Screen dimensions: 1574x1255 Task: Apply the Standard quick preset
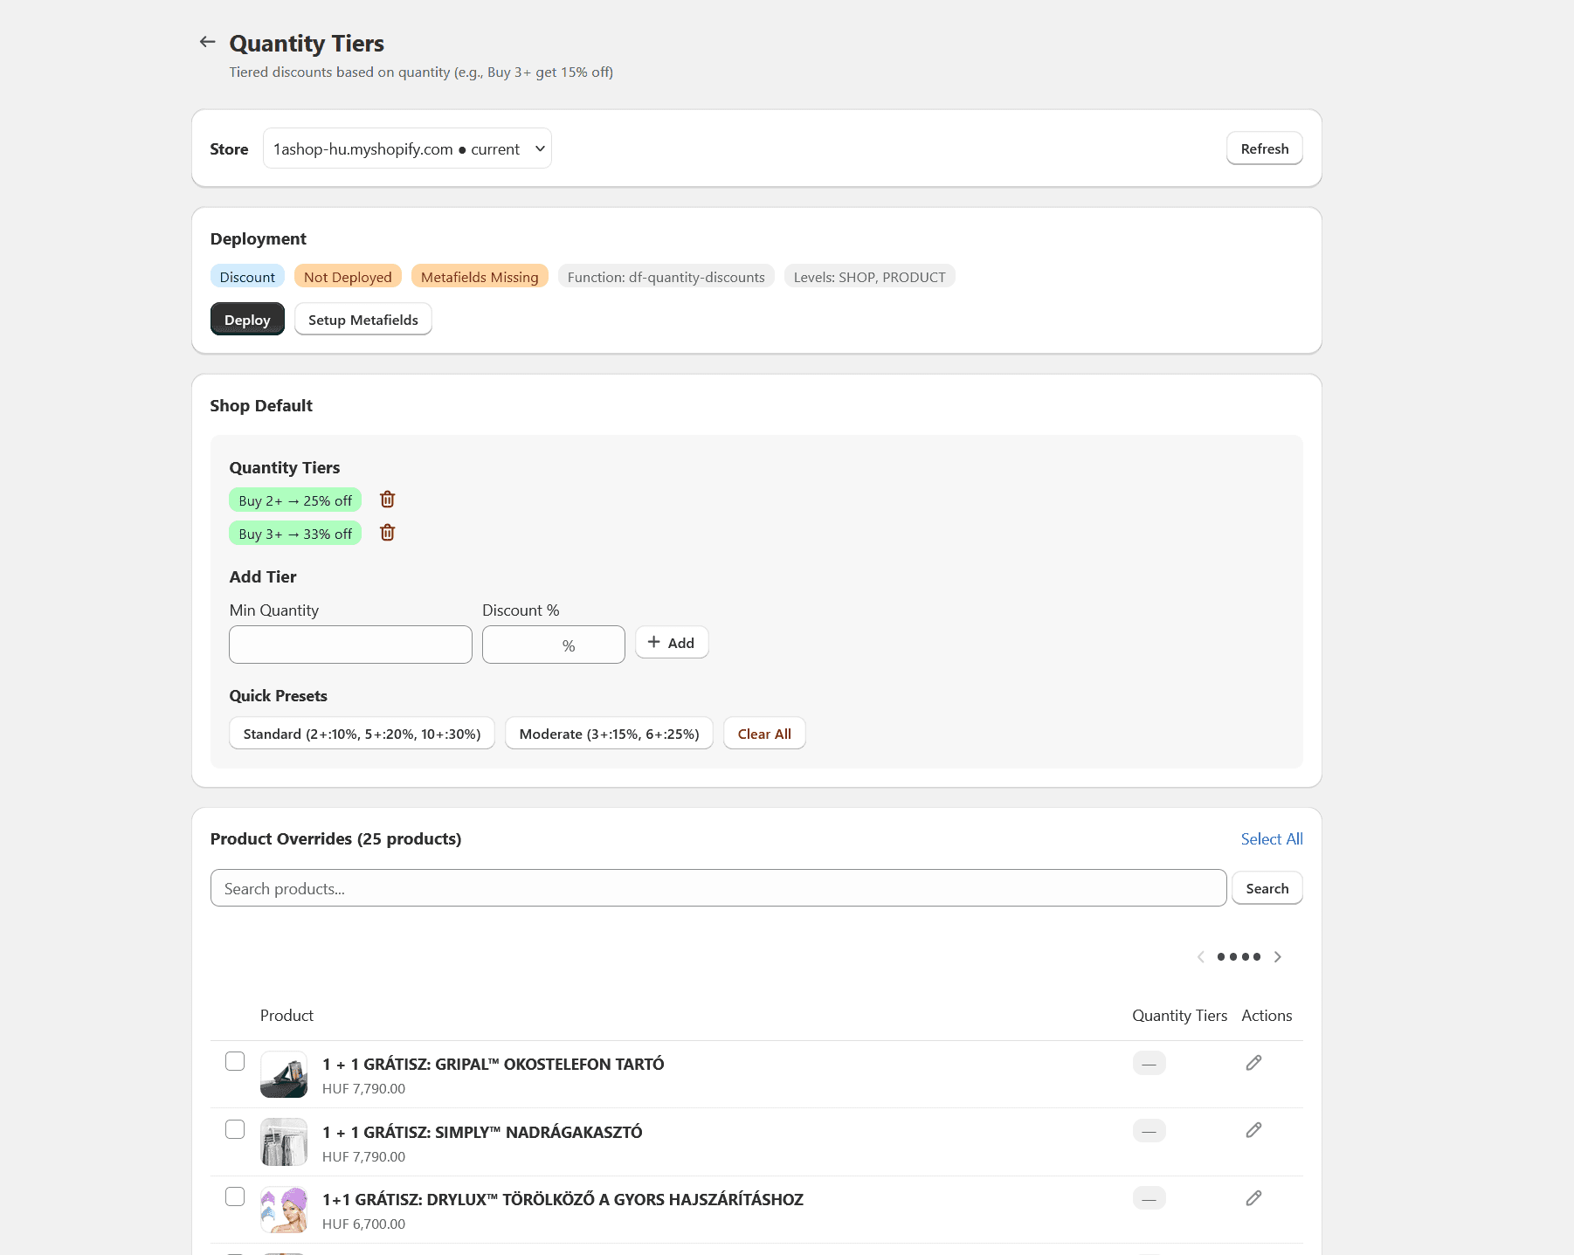(x=362, y=734)
